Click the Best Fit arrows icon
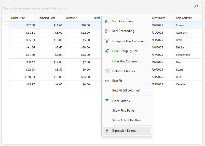205x146 pixels. 107,81
